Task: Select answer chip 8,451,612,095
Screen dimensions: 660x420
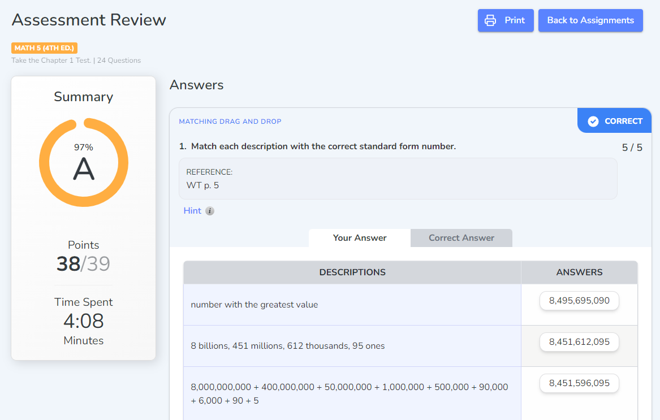Action: click(579, 342)
